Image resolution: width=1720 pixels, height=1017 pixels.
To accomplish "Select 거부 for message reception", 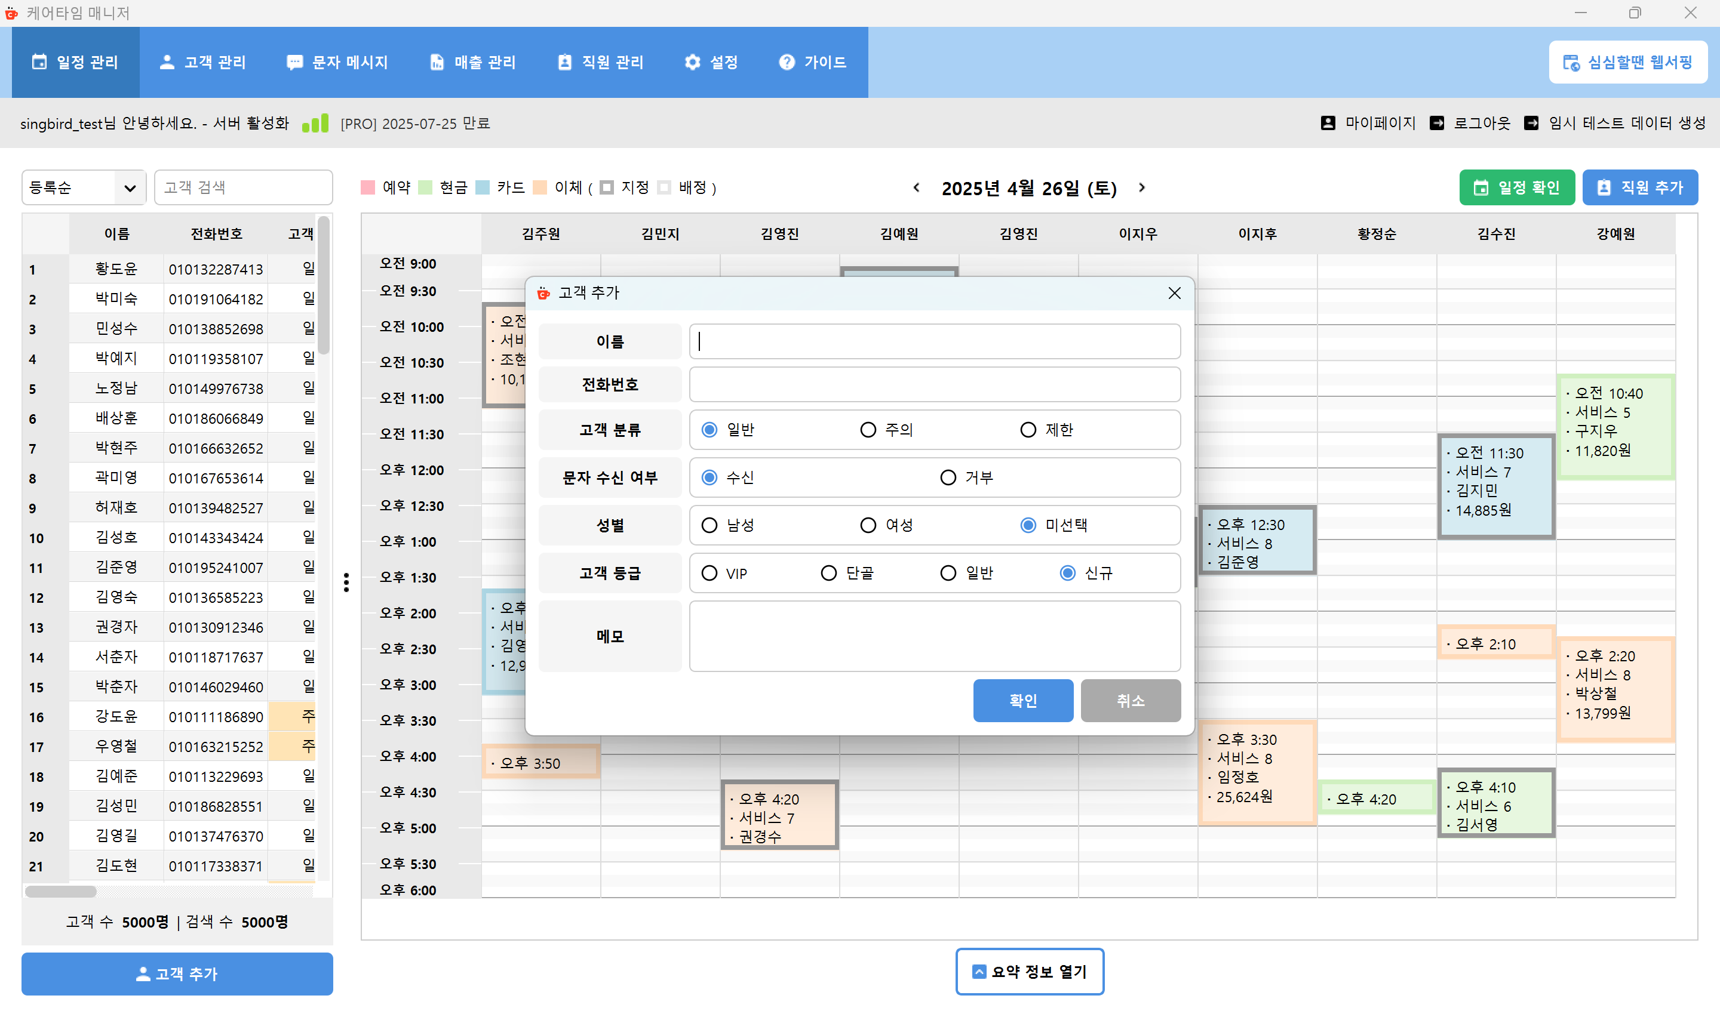I will (948, 477).
